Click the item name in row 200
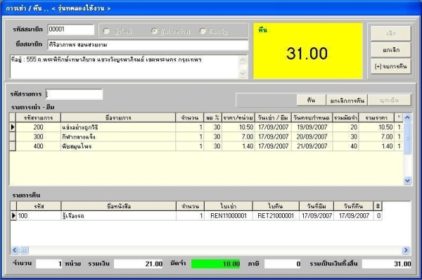Image resolution: width=422 pixels, height=280 pixels. (x=118, y=127)
